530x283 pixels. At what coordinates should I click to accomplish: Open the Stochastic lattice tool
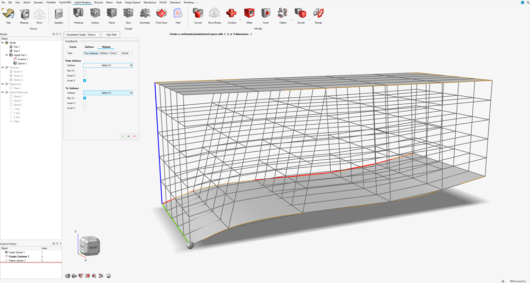145,15
